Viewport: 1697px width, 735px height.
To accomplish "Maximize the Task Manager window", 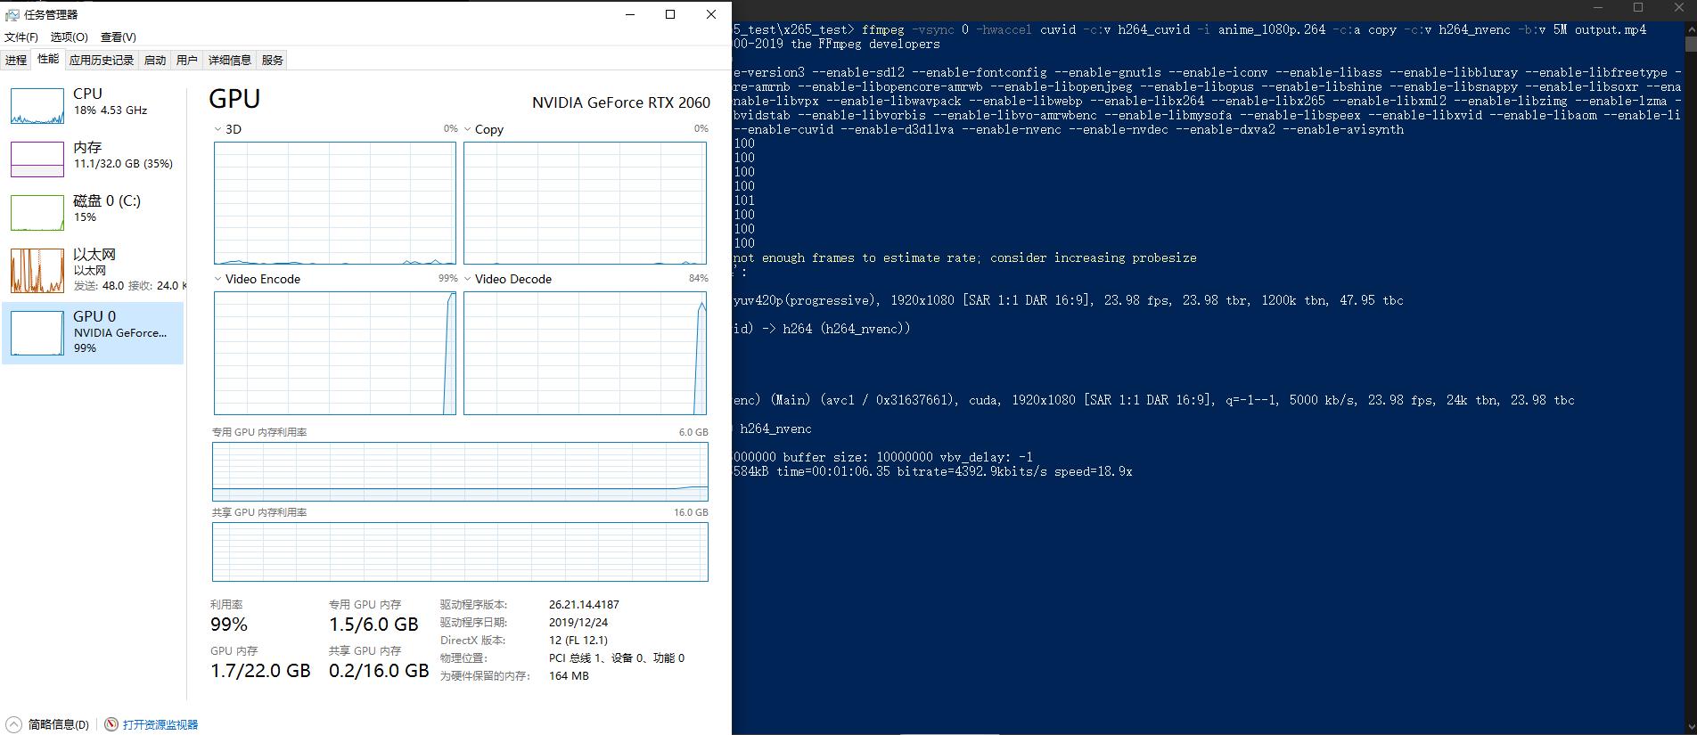I will tap(670, 14).
